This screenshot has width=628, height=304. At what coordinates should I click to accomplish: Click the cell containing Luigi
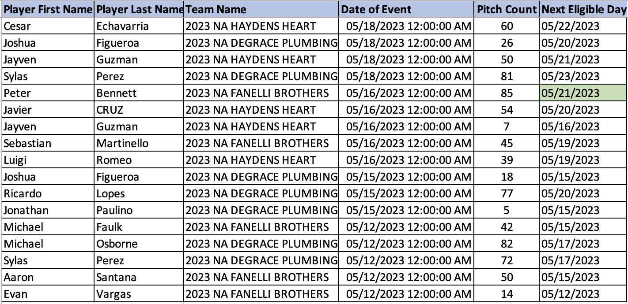pyautogui.click(x=48, y=160)
